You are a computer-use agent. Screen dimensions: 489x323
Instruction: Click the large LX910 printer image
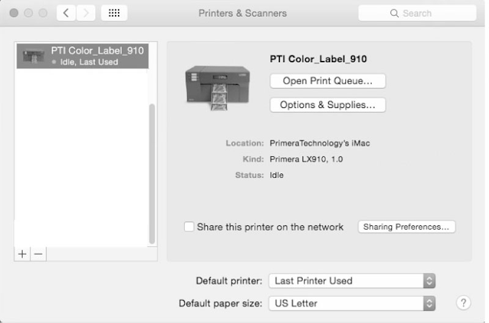218,88
